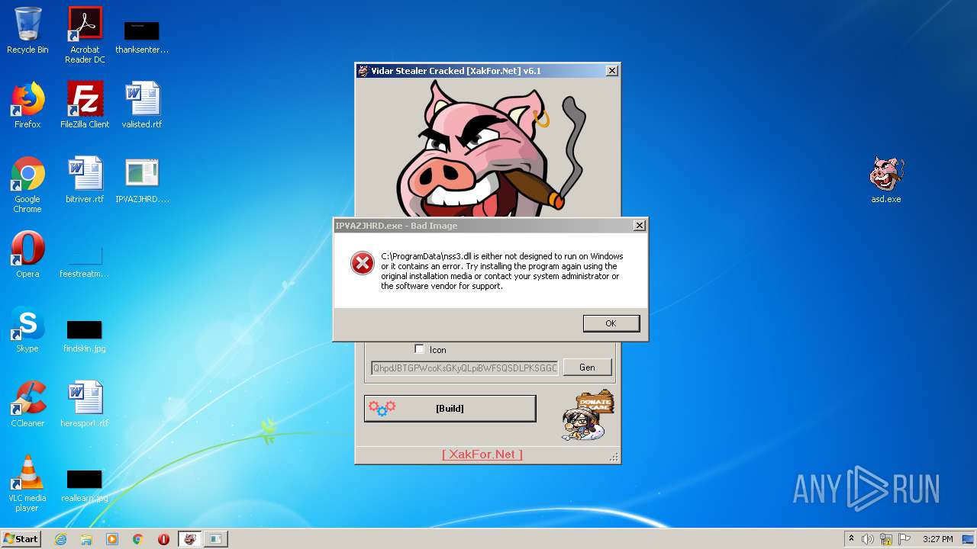Close the IPVAZJHRD.exe Bad Image dialog
Viewport: 977px width, 549px height.
pos(640,226)
